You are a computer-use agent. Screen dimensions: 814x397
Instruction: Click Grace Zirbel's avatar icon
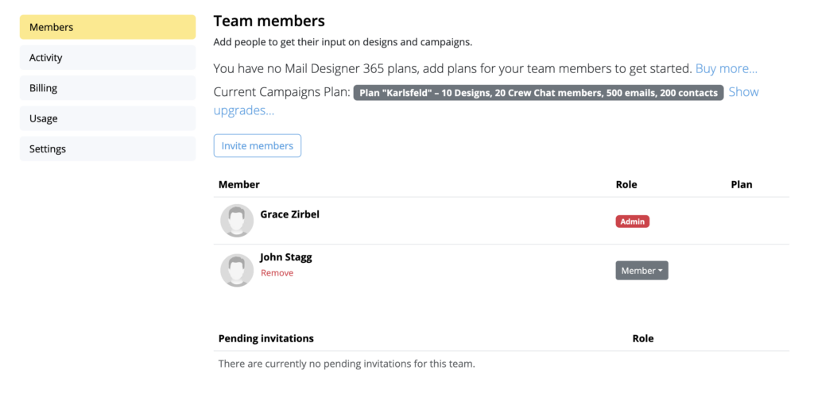click(x=237, y=220)
